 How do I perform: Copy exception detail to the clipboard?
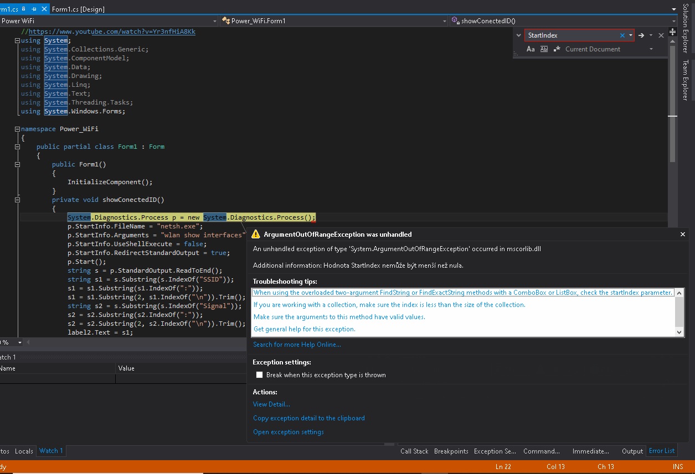308,418
